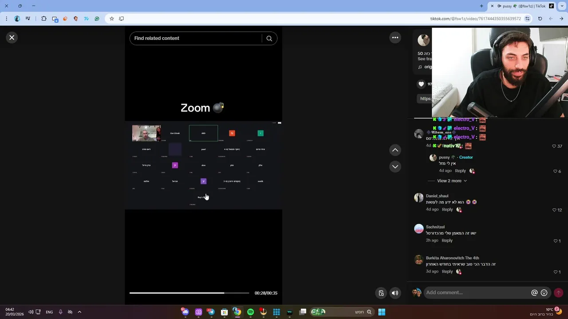Open Daniel_shaul's profile name
The height and width of the screenshot is (319, 568).
click(x=437, y=196)
